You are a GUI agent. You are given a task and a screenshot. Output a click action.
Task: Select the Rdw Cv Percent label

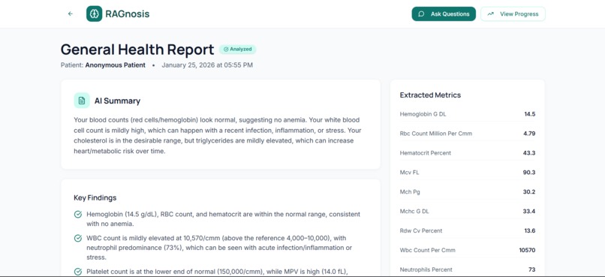coord(421,230)
